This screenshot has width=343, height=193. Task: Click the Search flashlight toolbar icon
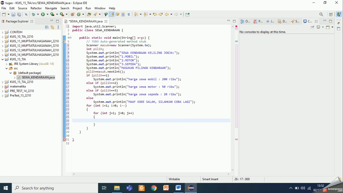point(95,14)
